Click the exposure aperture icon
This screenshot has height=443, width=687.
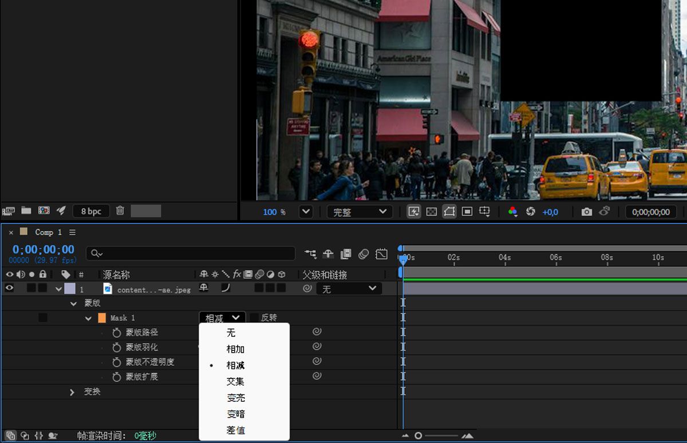coord(531,211)
